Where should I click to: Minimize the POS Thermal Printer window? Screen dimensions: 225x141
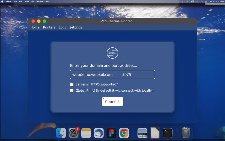(39, 21)
